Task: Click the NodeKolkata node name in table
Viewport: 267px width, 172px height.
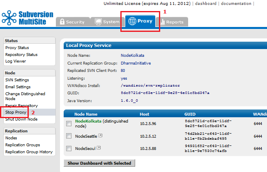Action: pyautogui.click(x=88, y=121)
